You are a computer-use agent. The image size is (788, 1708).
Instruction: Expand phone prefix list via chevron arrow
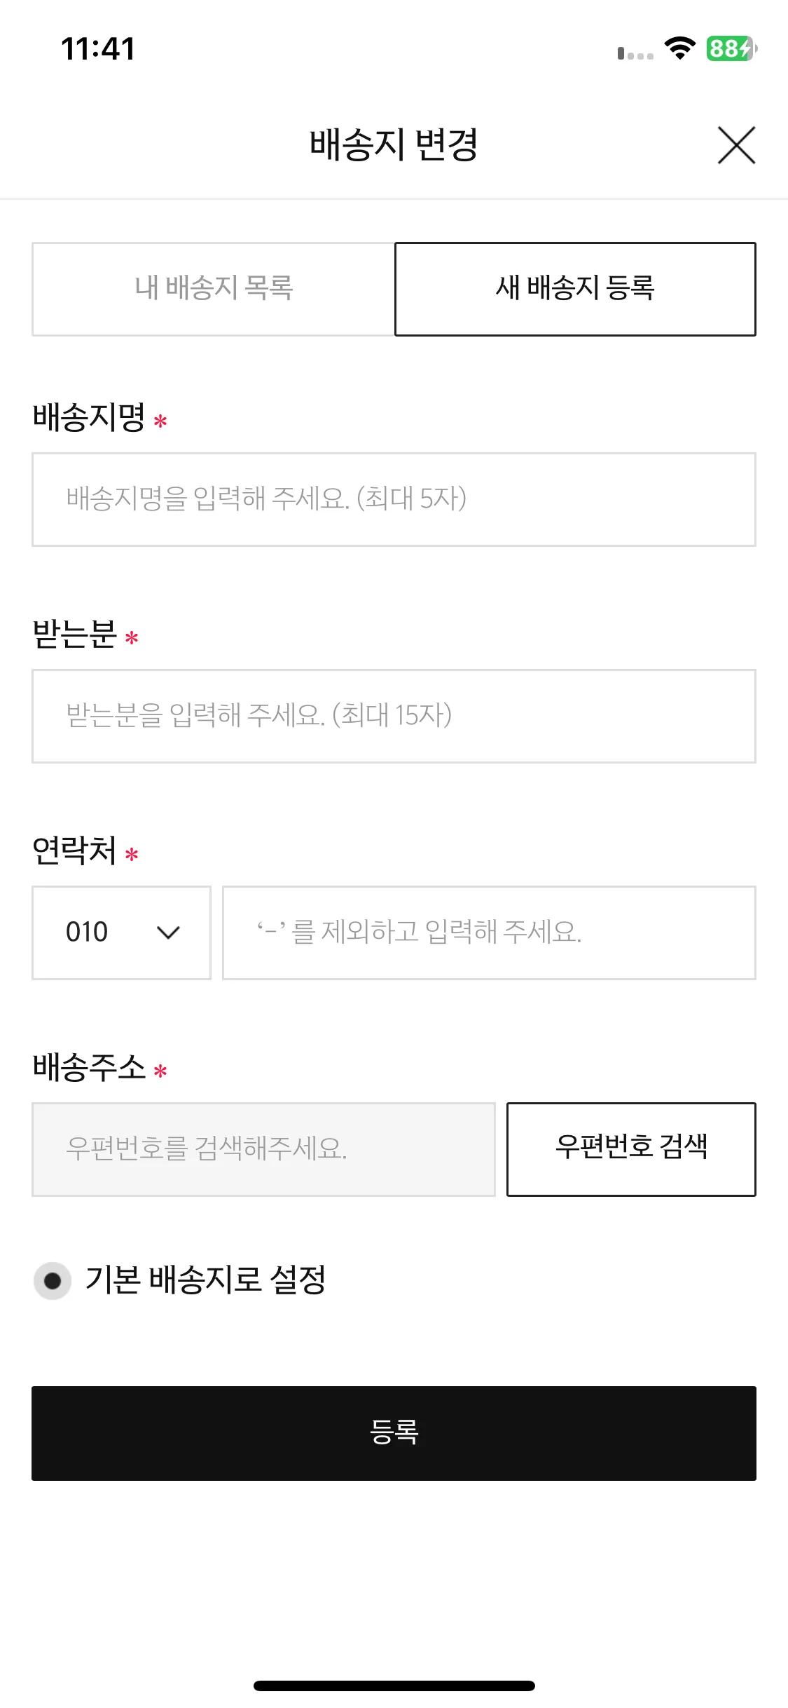[169, 933]
